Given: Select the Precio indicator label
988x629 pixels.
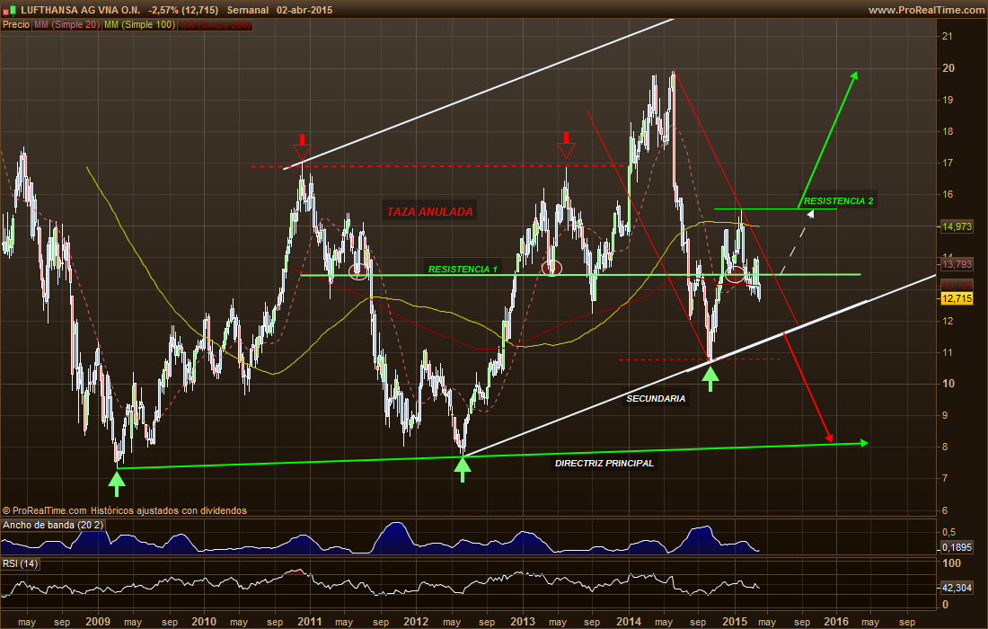Looking at the screenshot, I should click(x=16, y=24).
